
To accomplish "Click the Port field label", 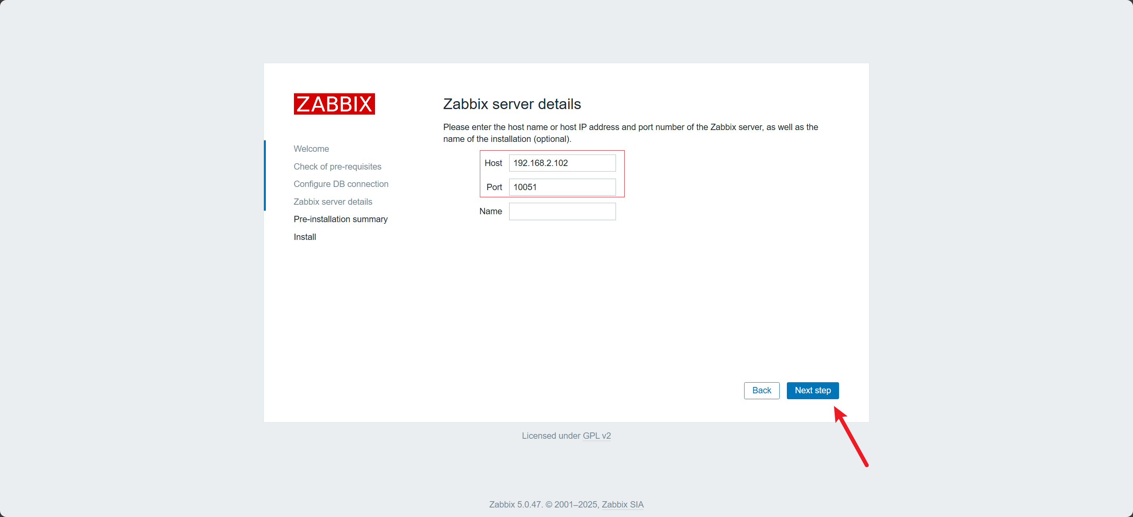I will pos(494,187).
